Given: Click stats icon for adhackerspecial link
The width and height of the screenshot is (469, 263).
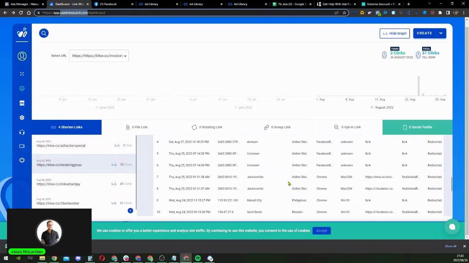Looking at the screenshot, I should coord(117,145).
